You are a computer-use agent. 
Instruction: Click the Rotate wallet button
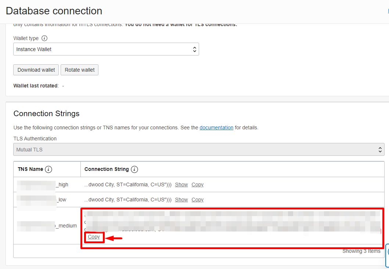(x=79, y=69)
